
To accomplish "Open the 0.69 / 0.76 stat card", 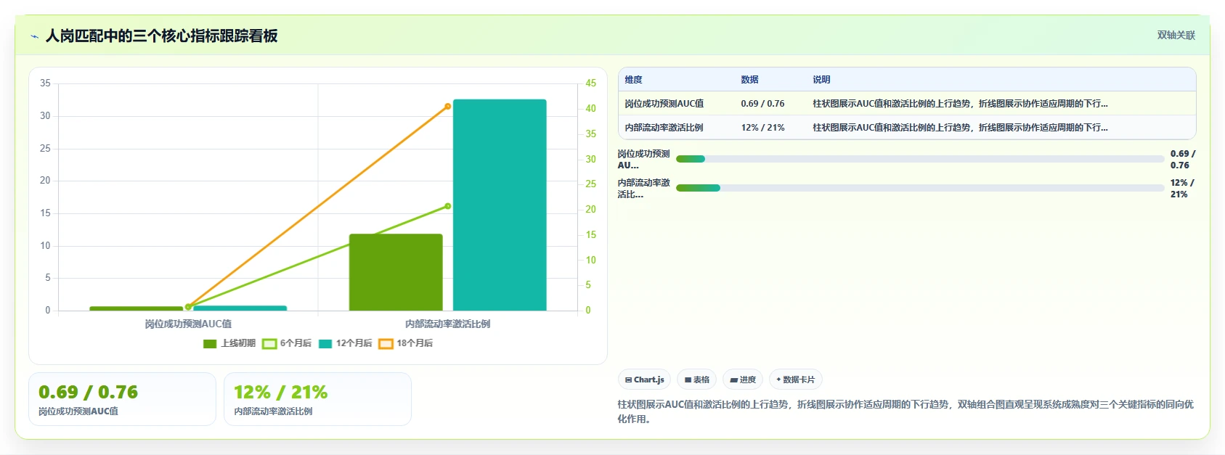I will 122,399.
